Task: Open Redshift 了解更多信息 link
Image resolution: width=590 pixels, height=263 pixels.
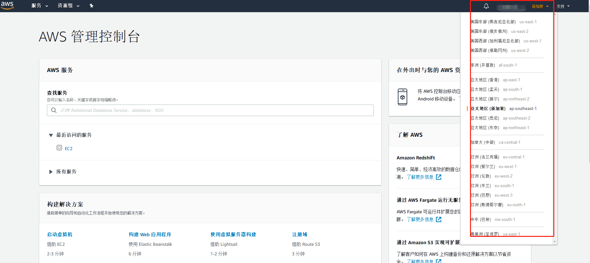Action: point(420,177)
